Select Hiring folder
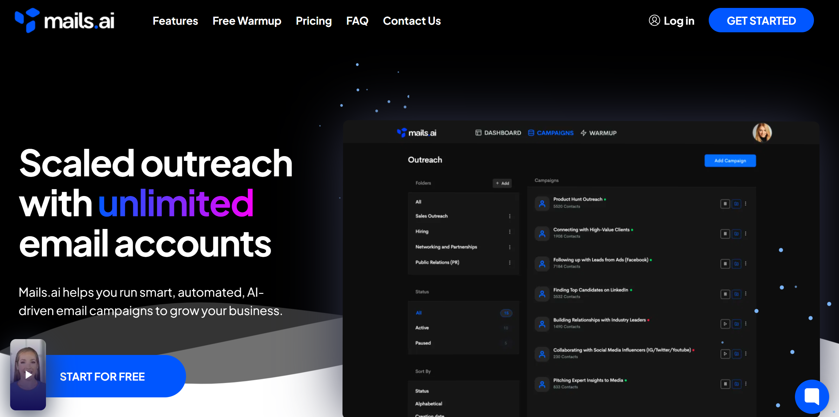 coord(422,231)
